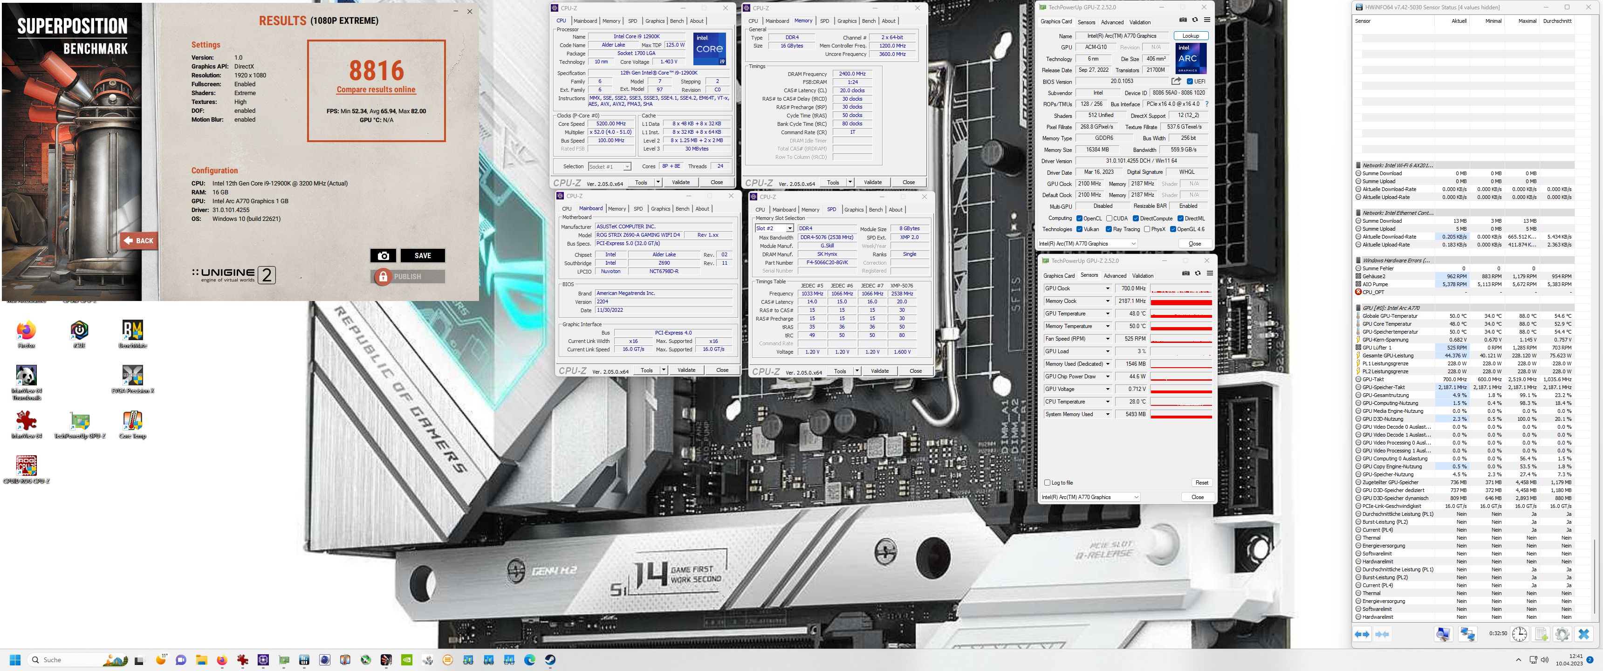1603x671 pixels.
Task: Toggle Vulkan checkbox in GPU-Z
Action: point(1079,229)
